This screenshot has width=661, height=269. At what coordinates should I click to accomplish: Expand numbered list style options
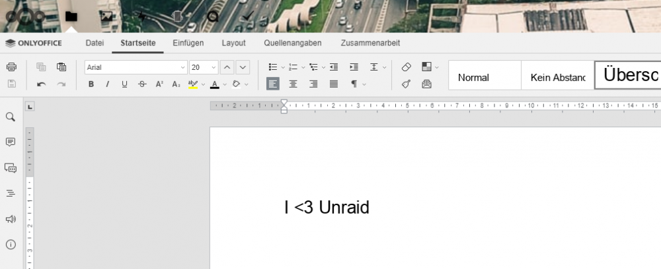[x=303, y=67]
